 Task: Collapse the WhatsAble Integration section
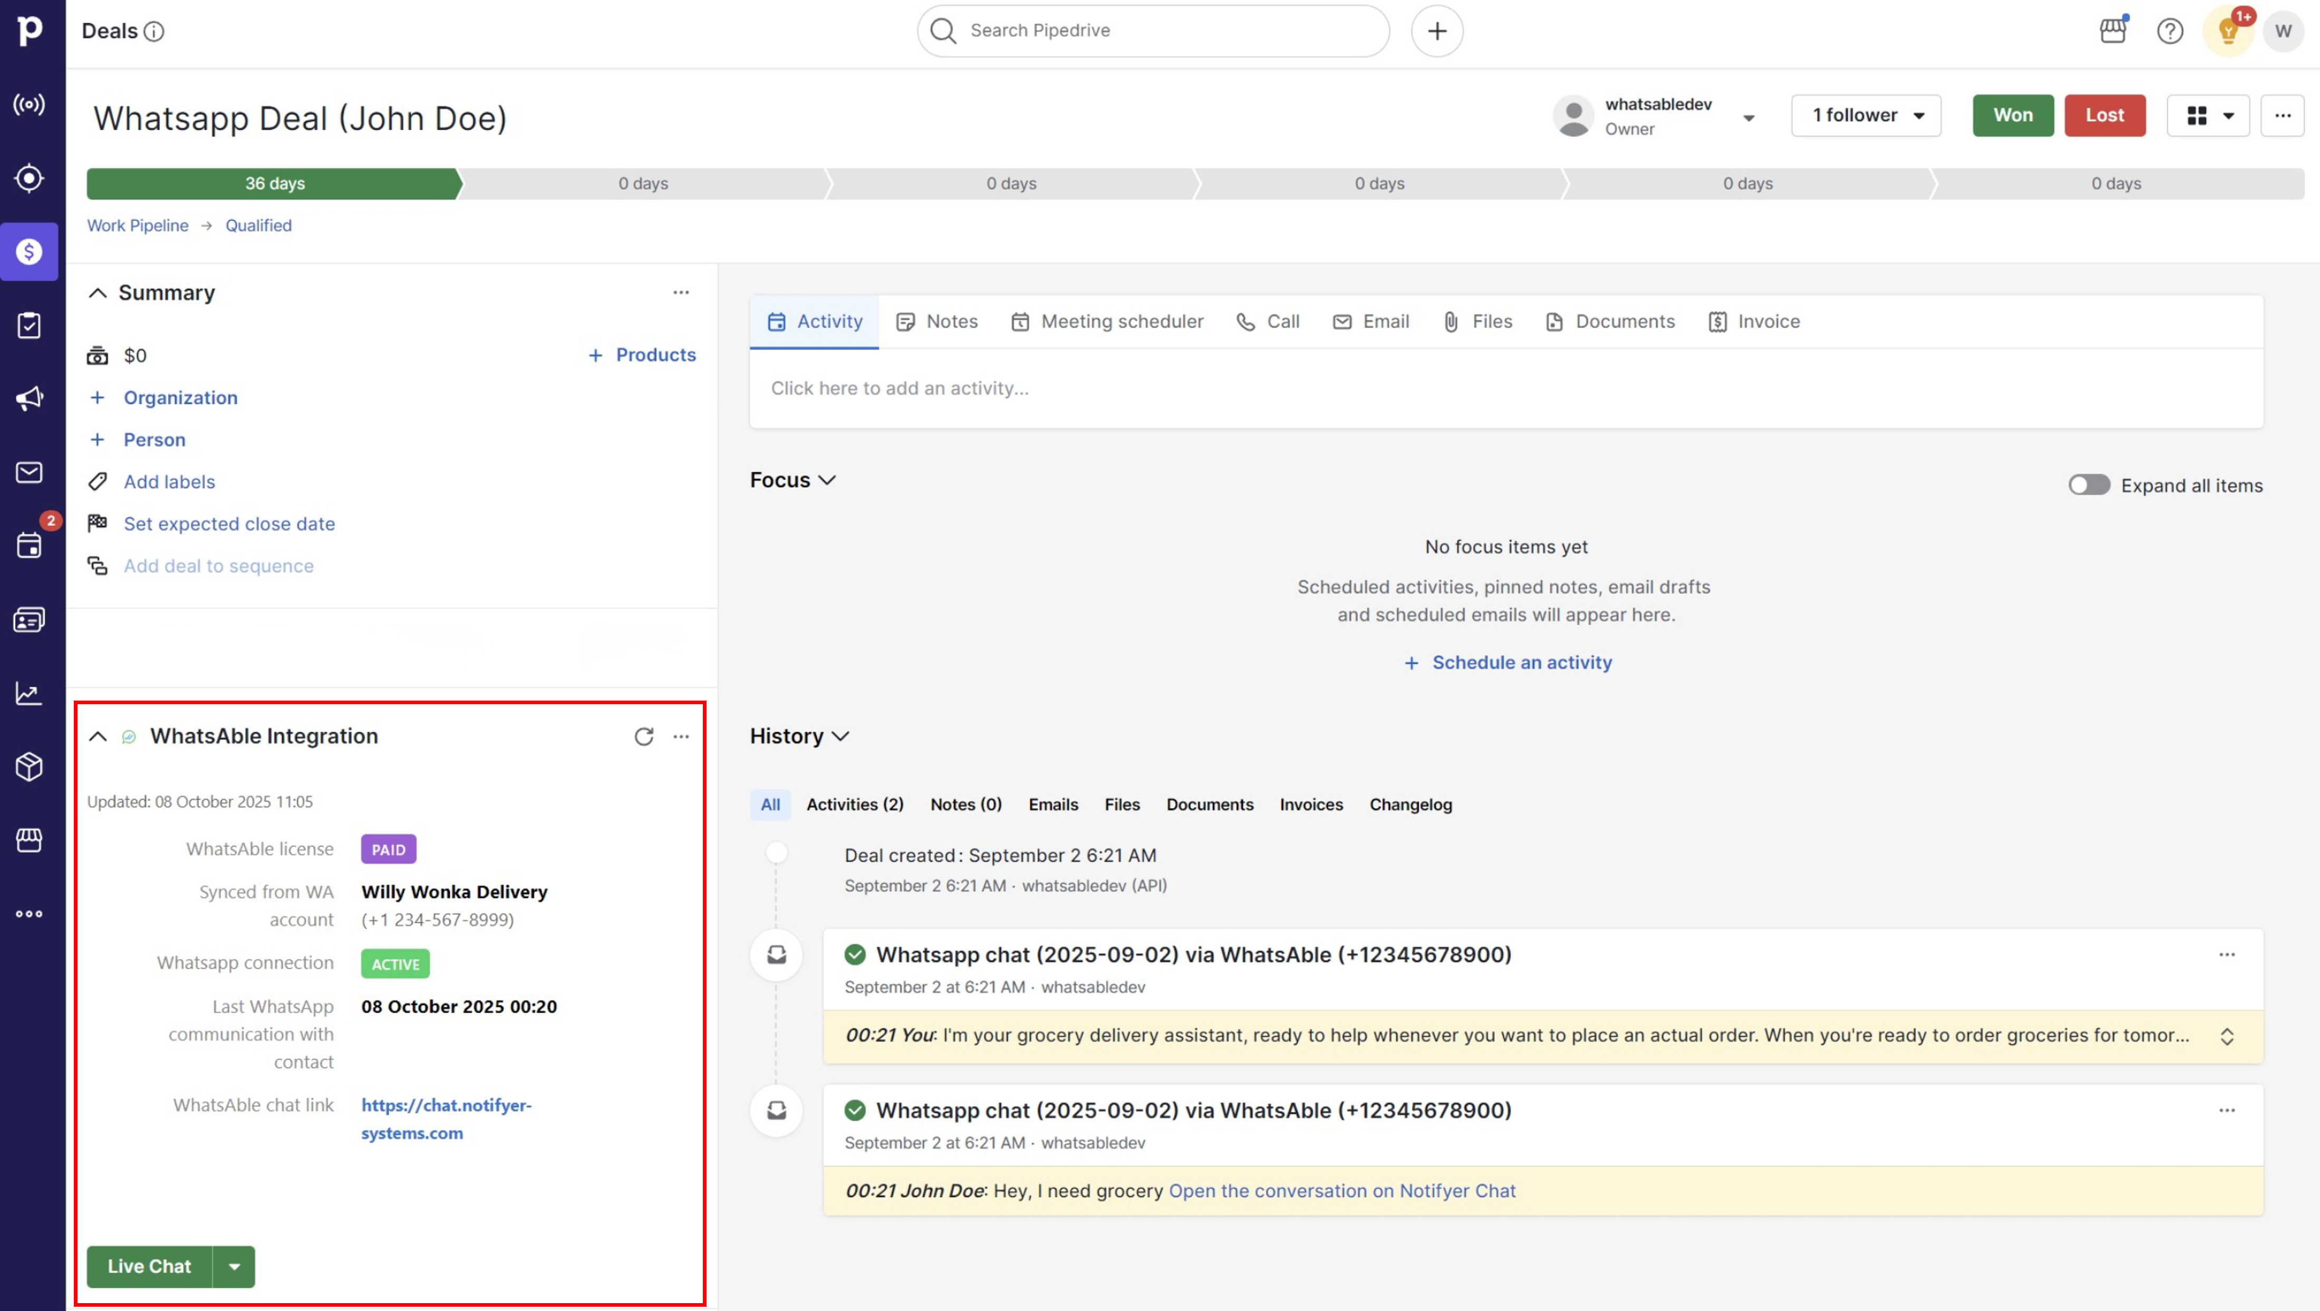(x=97, y=736)
